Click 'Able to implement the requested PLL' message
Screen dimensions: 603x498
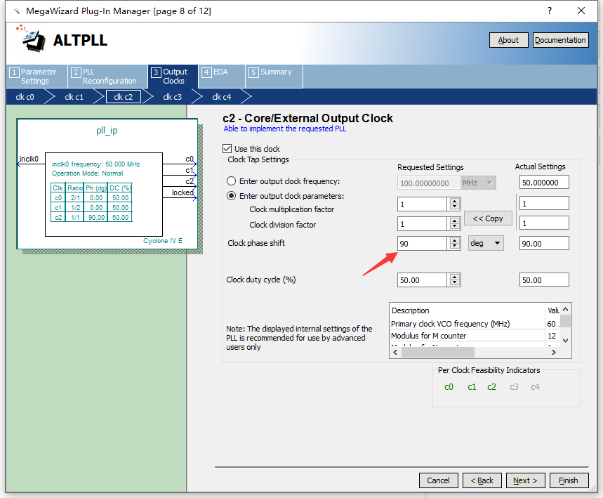(x=284, y=129)
